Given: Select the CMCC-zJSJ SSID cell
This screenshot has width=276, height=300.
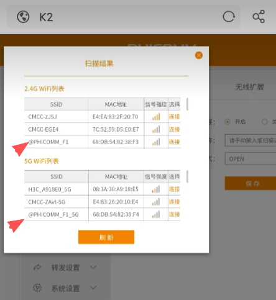Looking at the screenshot, I should [56, 117].
